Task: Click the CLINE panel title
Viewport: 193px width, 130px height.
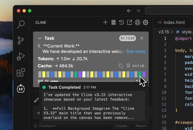Action: click(41, 23)
